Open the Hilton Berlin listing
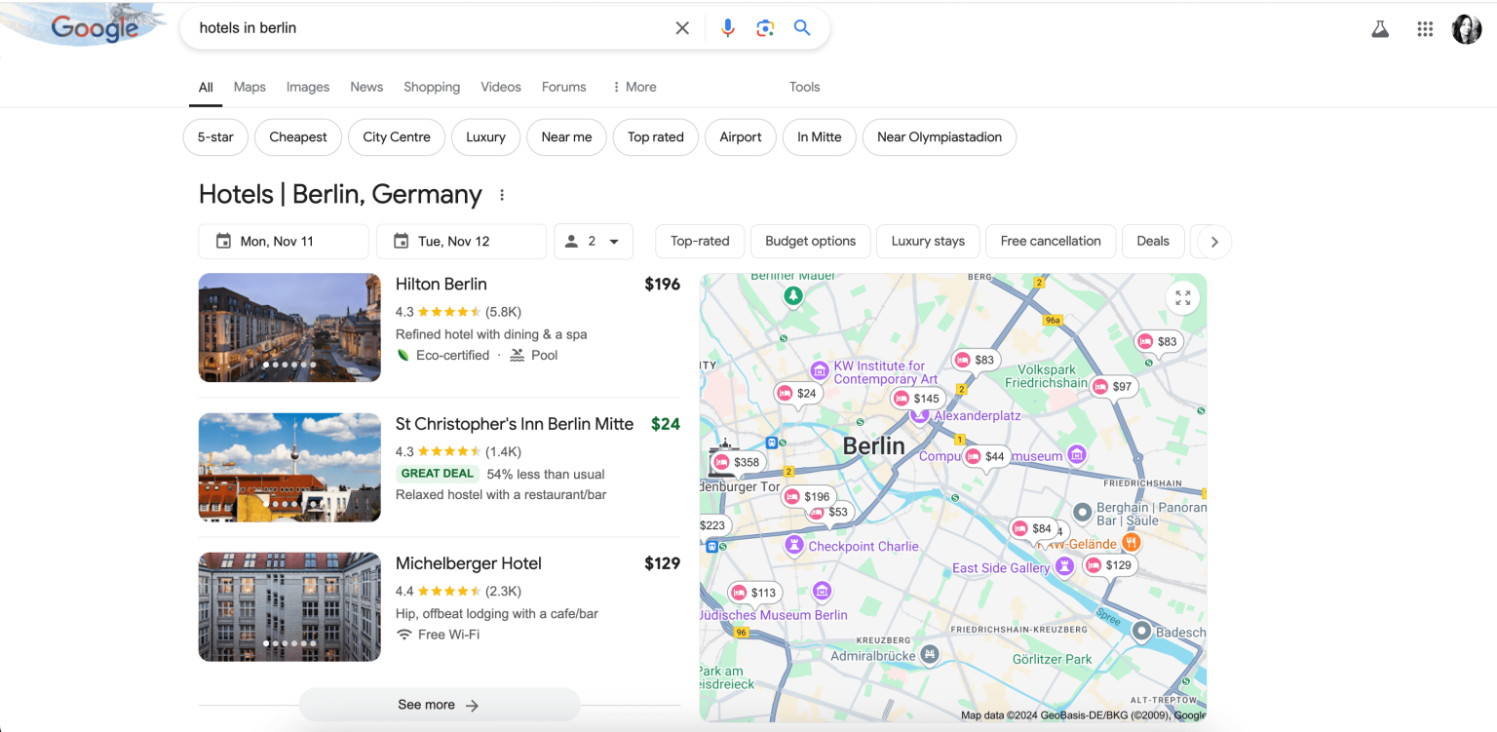Screen dimensions: 1497x732 [441, 284]
